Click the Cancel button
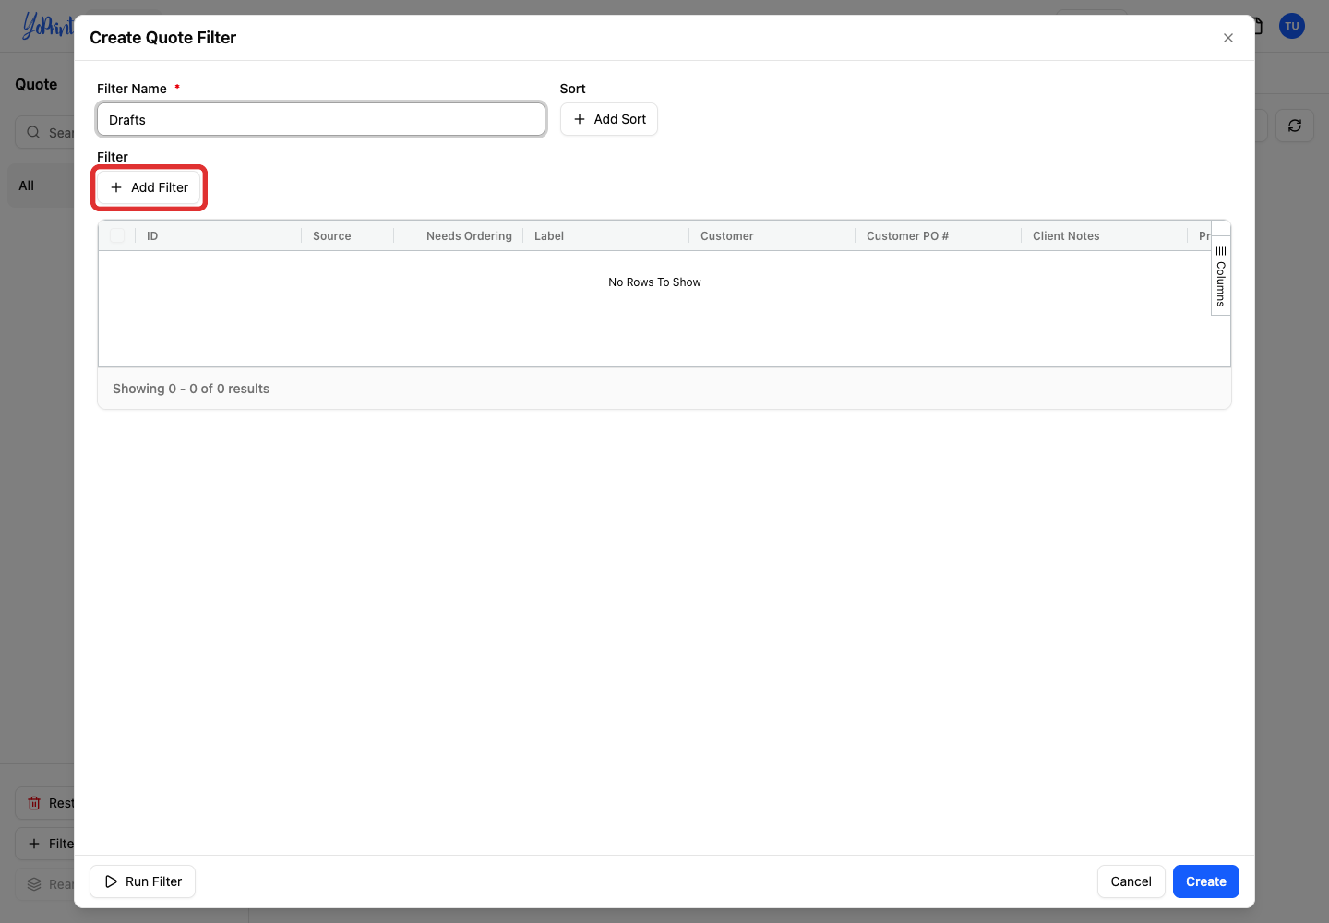The width and height of the screenshot is (1329, 923). click(x=1131, y=881)
